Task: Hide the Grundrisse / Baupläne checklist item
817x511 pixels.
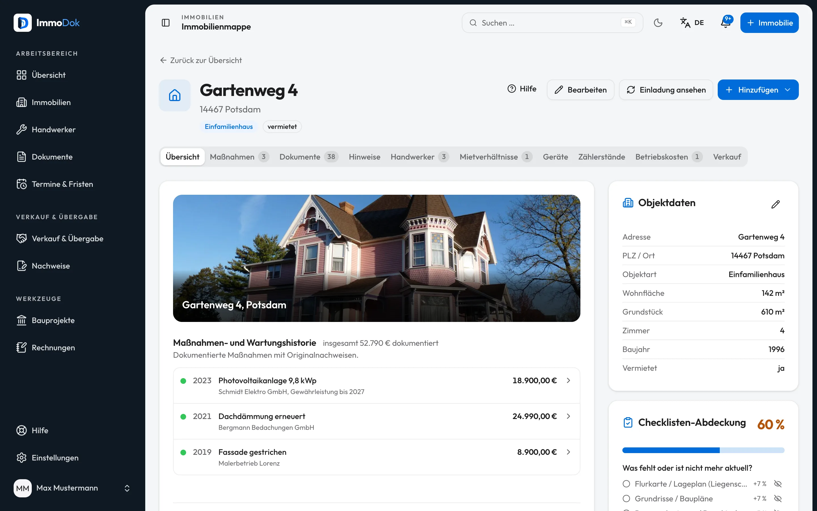Action: click(x=778, y=499)
